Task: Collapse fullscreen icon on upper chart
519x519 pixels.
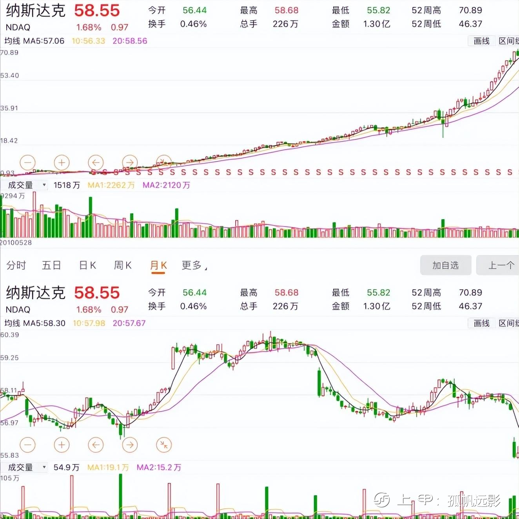Action: click(164, 162)
